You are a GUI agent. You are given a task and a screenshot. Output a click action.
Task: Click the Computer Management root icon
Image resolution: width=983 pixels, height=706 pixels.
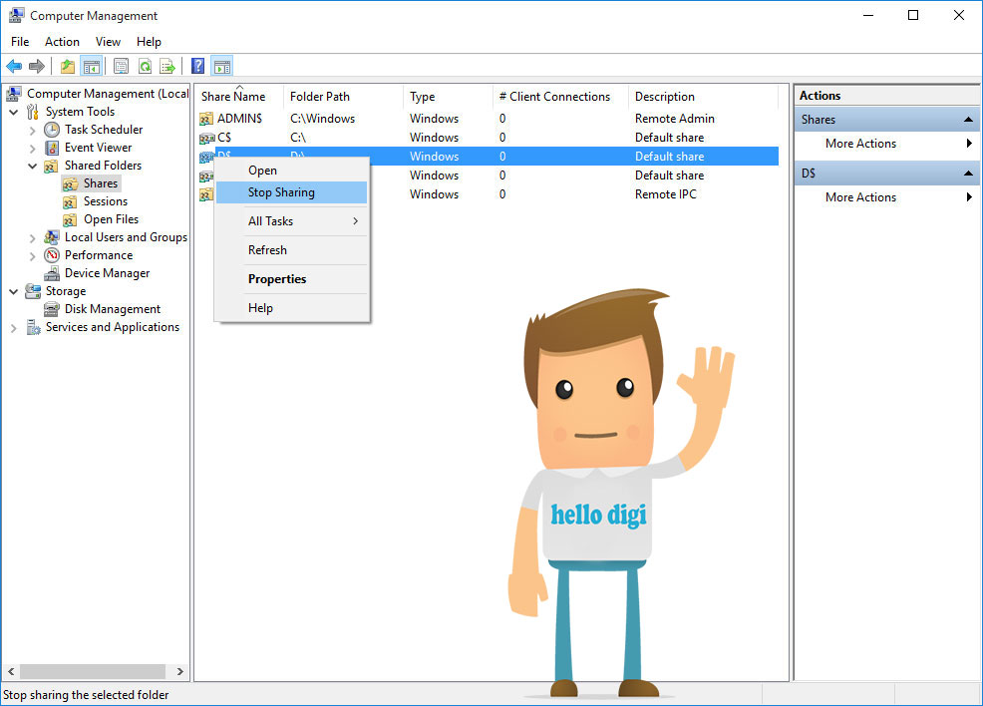pos(14,94)
